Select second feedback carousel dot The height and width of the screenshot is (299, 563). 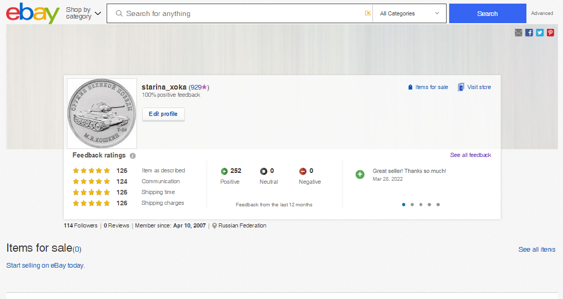pyautogui.click(x=412, y=205)
